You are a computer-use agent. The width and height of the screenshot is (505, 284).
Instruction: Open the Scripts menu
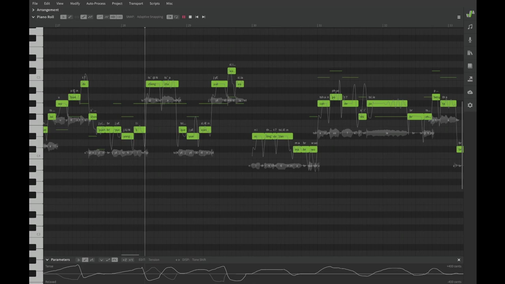tap(155, 4)
